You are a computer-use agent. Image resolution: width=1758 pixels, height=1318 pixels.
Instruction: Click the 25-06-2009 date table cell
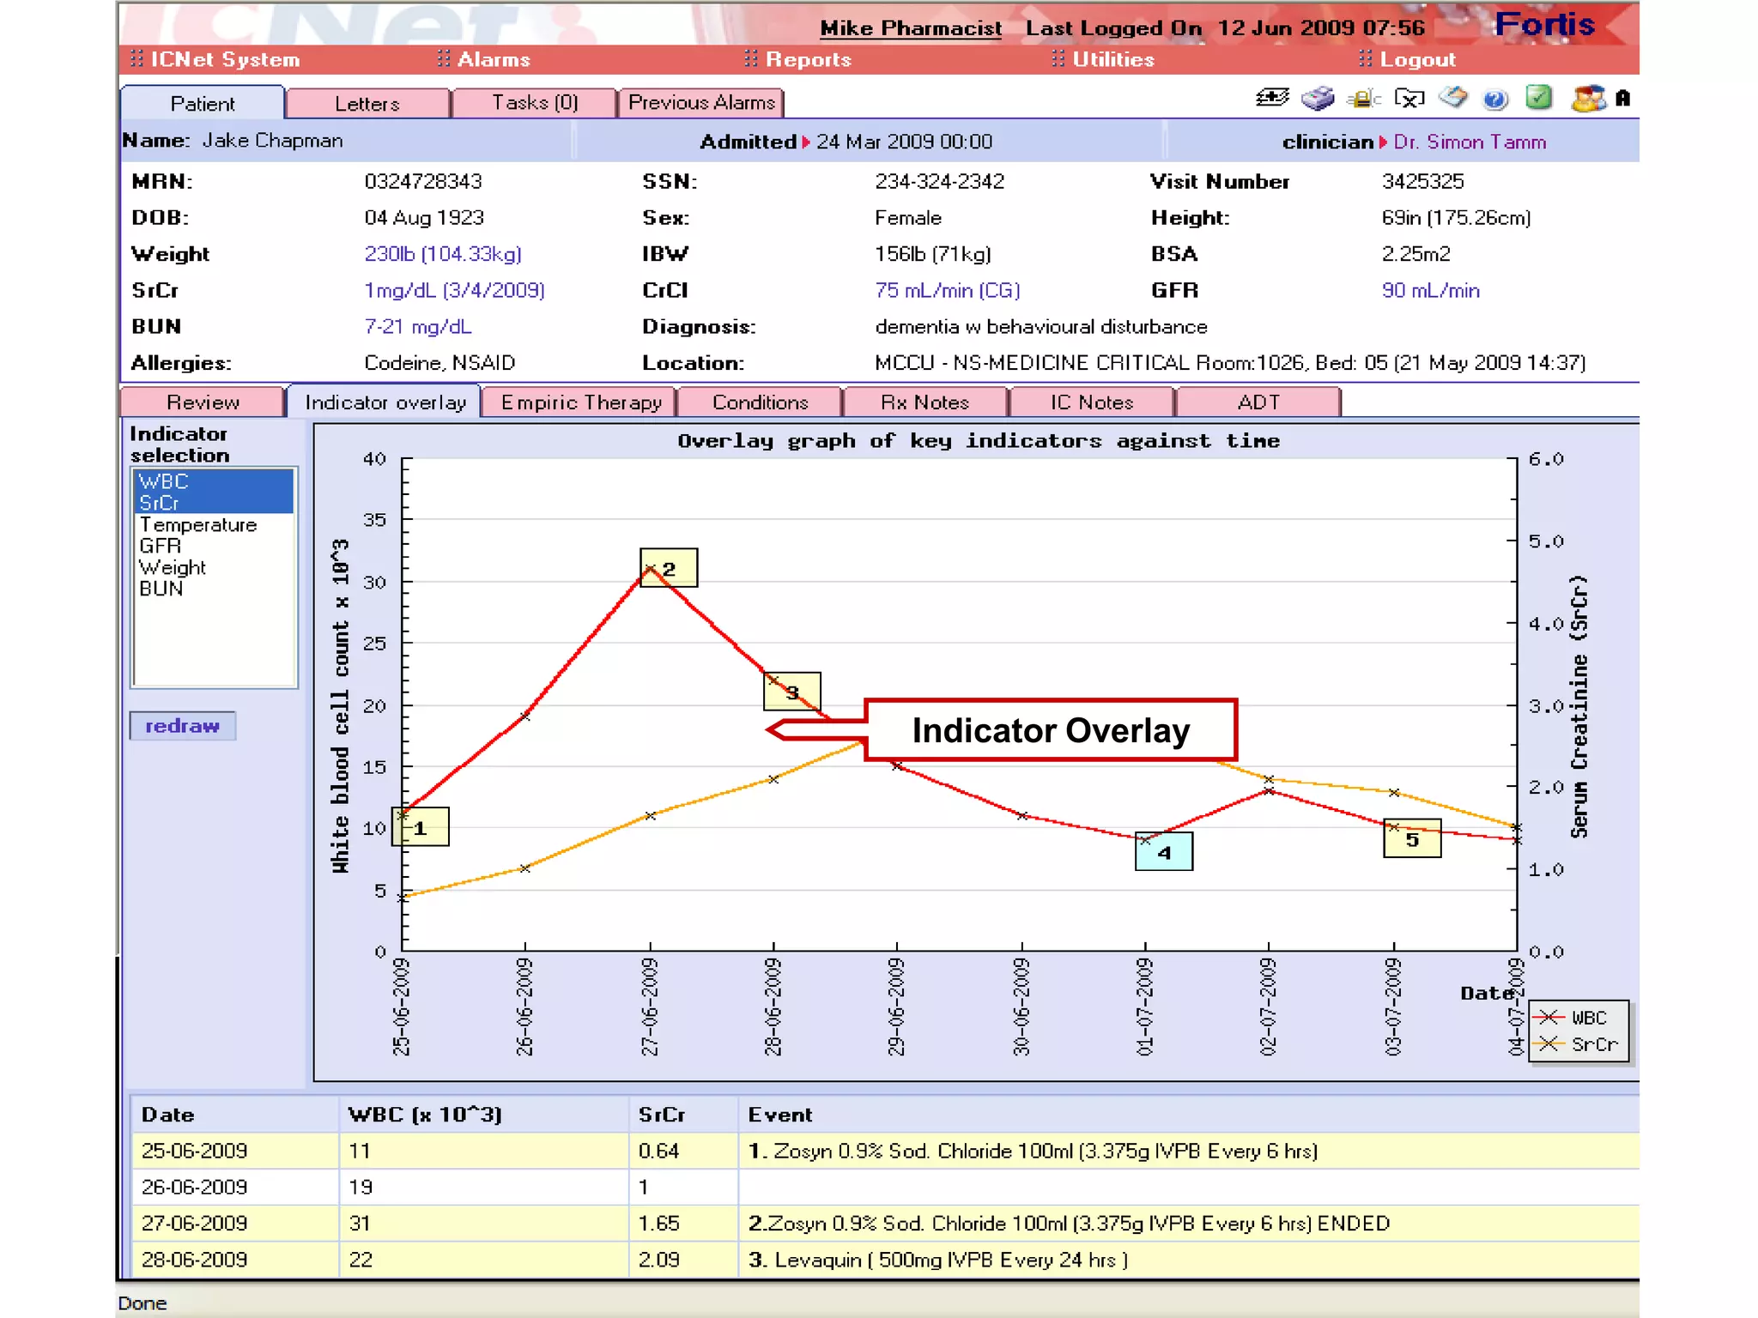[x=235, y=1151]
